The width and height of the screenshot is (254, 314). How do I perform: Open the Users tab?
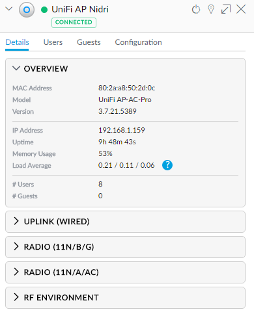click(x=53, y=42)
